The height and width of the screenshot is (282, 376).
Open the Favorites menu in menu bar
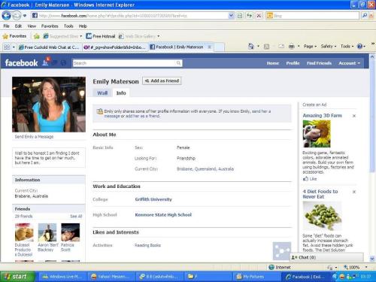(50, 26)
